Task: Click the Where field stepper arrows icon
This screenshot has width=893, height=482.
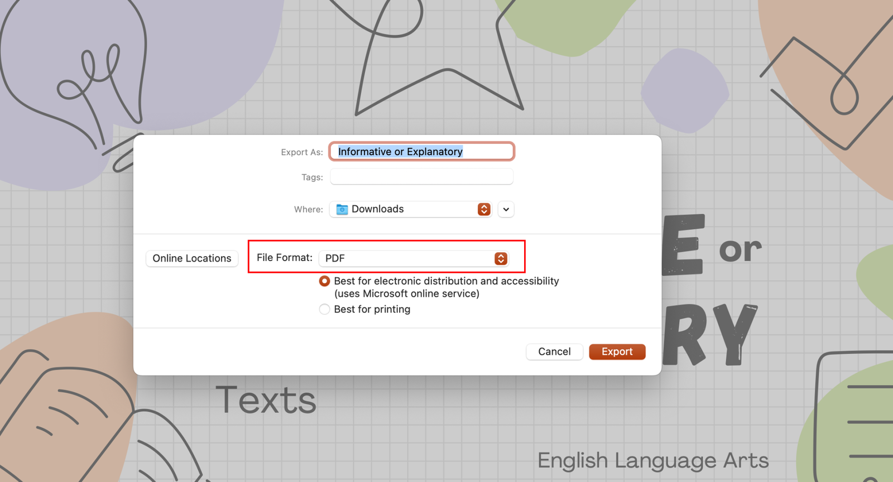Action: [484, 209]
